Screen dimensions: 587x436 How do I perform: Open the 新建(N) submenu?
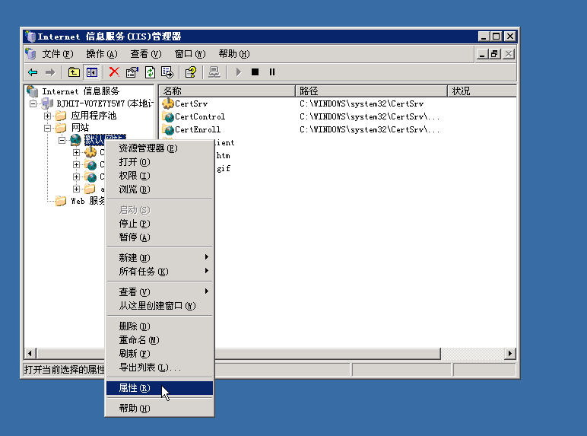click(160, 258)
